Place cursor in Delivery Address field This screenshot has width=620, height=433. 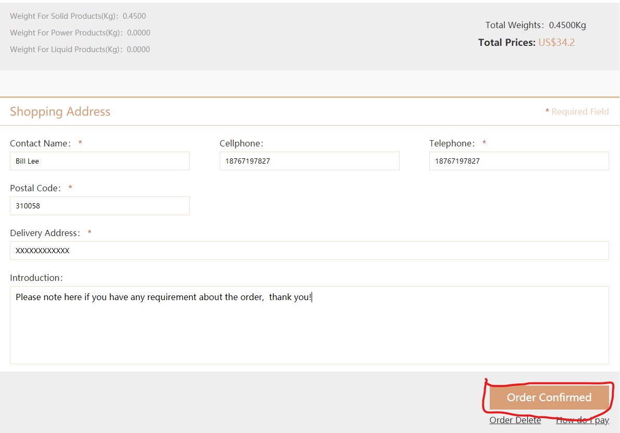[309, 251]
